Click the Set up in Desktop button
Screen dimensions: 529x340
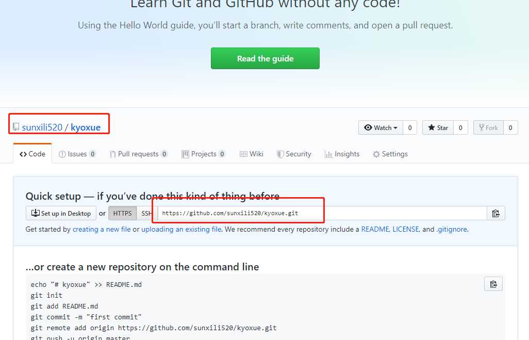(x=61, y=214)
